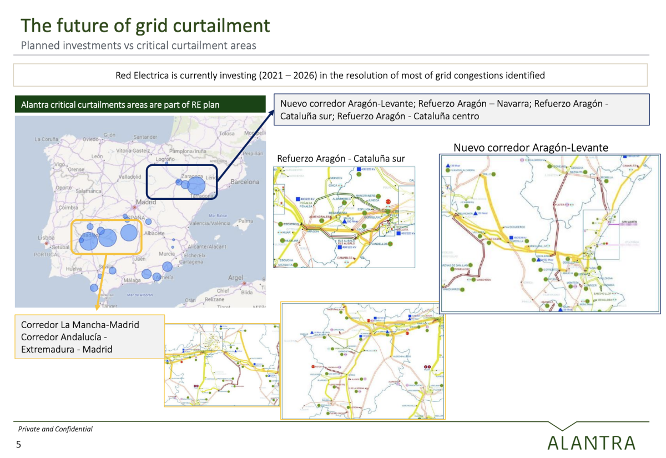Viewport: 666px width, 458px height.
Task: Select the Pamplona/Iruña map label
Action: 188,150
